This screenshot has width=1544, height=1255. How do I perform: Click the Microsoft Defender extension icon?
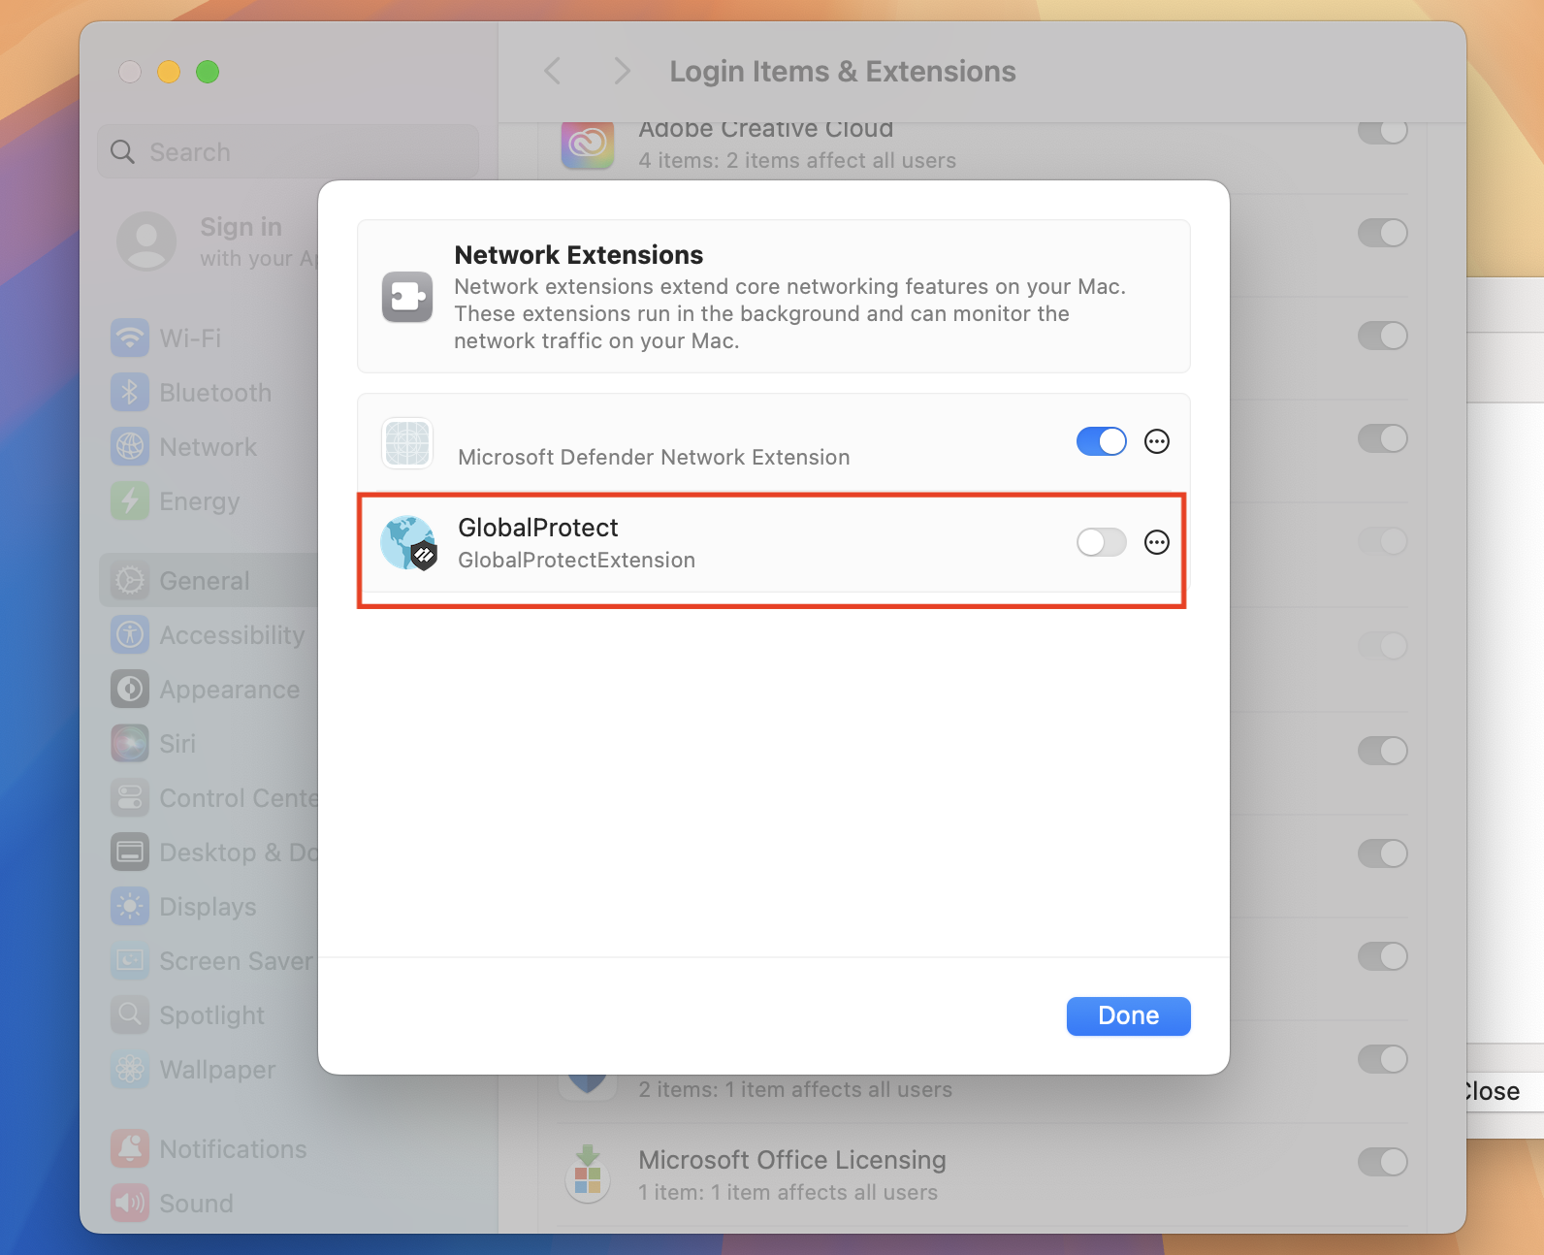(x=407, y=443)
